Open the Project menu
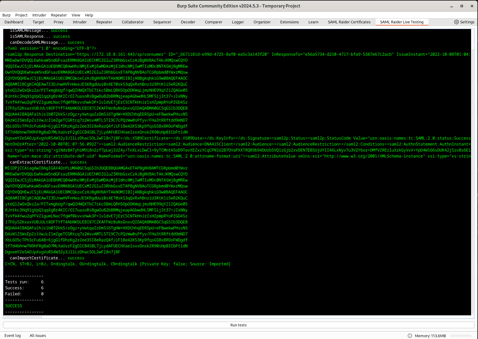This screenshot has width=478, height=339. tap(21, 15)
